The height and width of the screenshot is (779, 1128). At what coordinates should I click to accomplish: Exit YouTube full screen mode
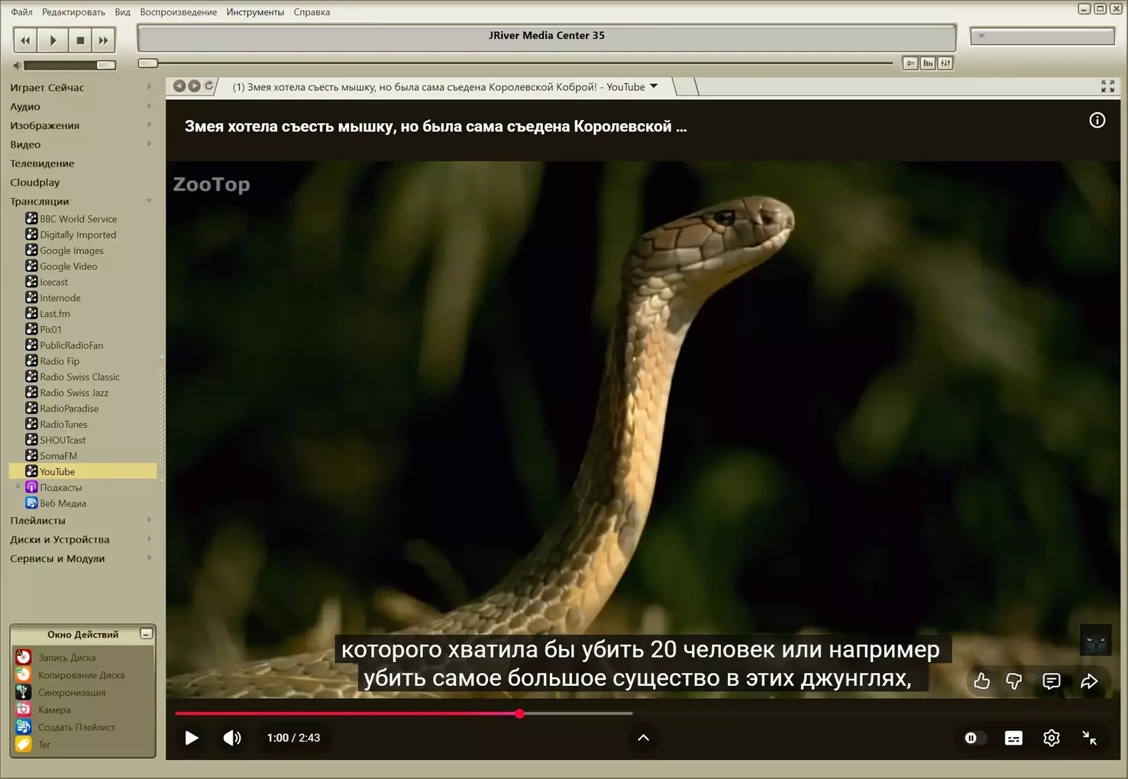coord(1090,738)
